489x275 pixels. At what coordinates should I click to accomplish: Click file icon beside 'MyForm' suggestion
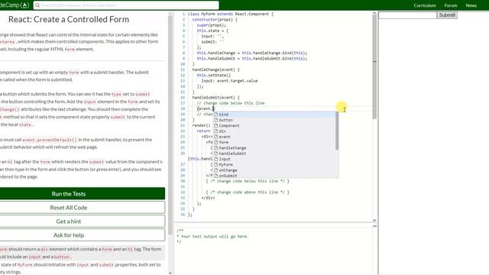point(215,165)
